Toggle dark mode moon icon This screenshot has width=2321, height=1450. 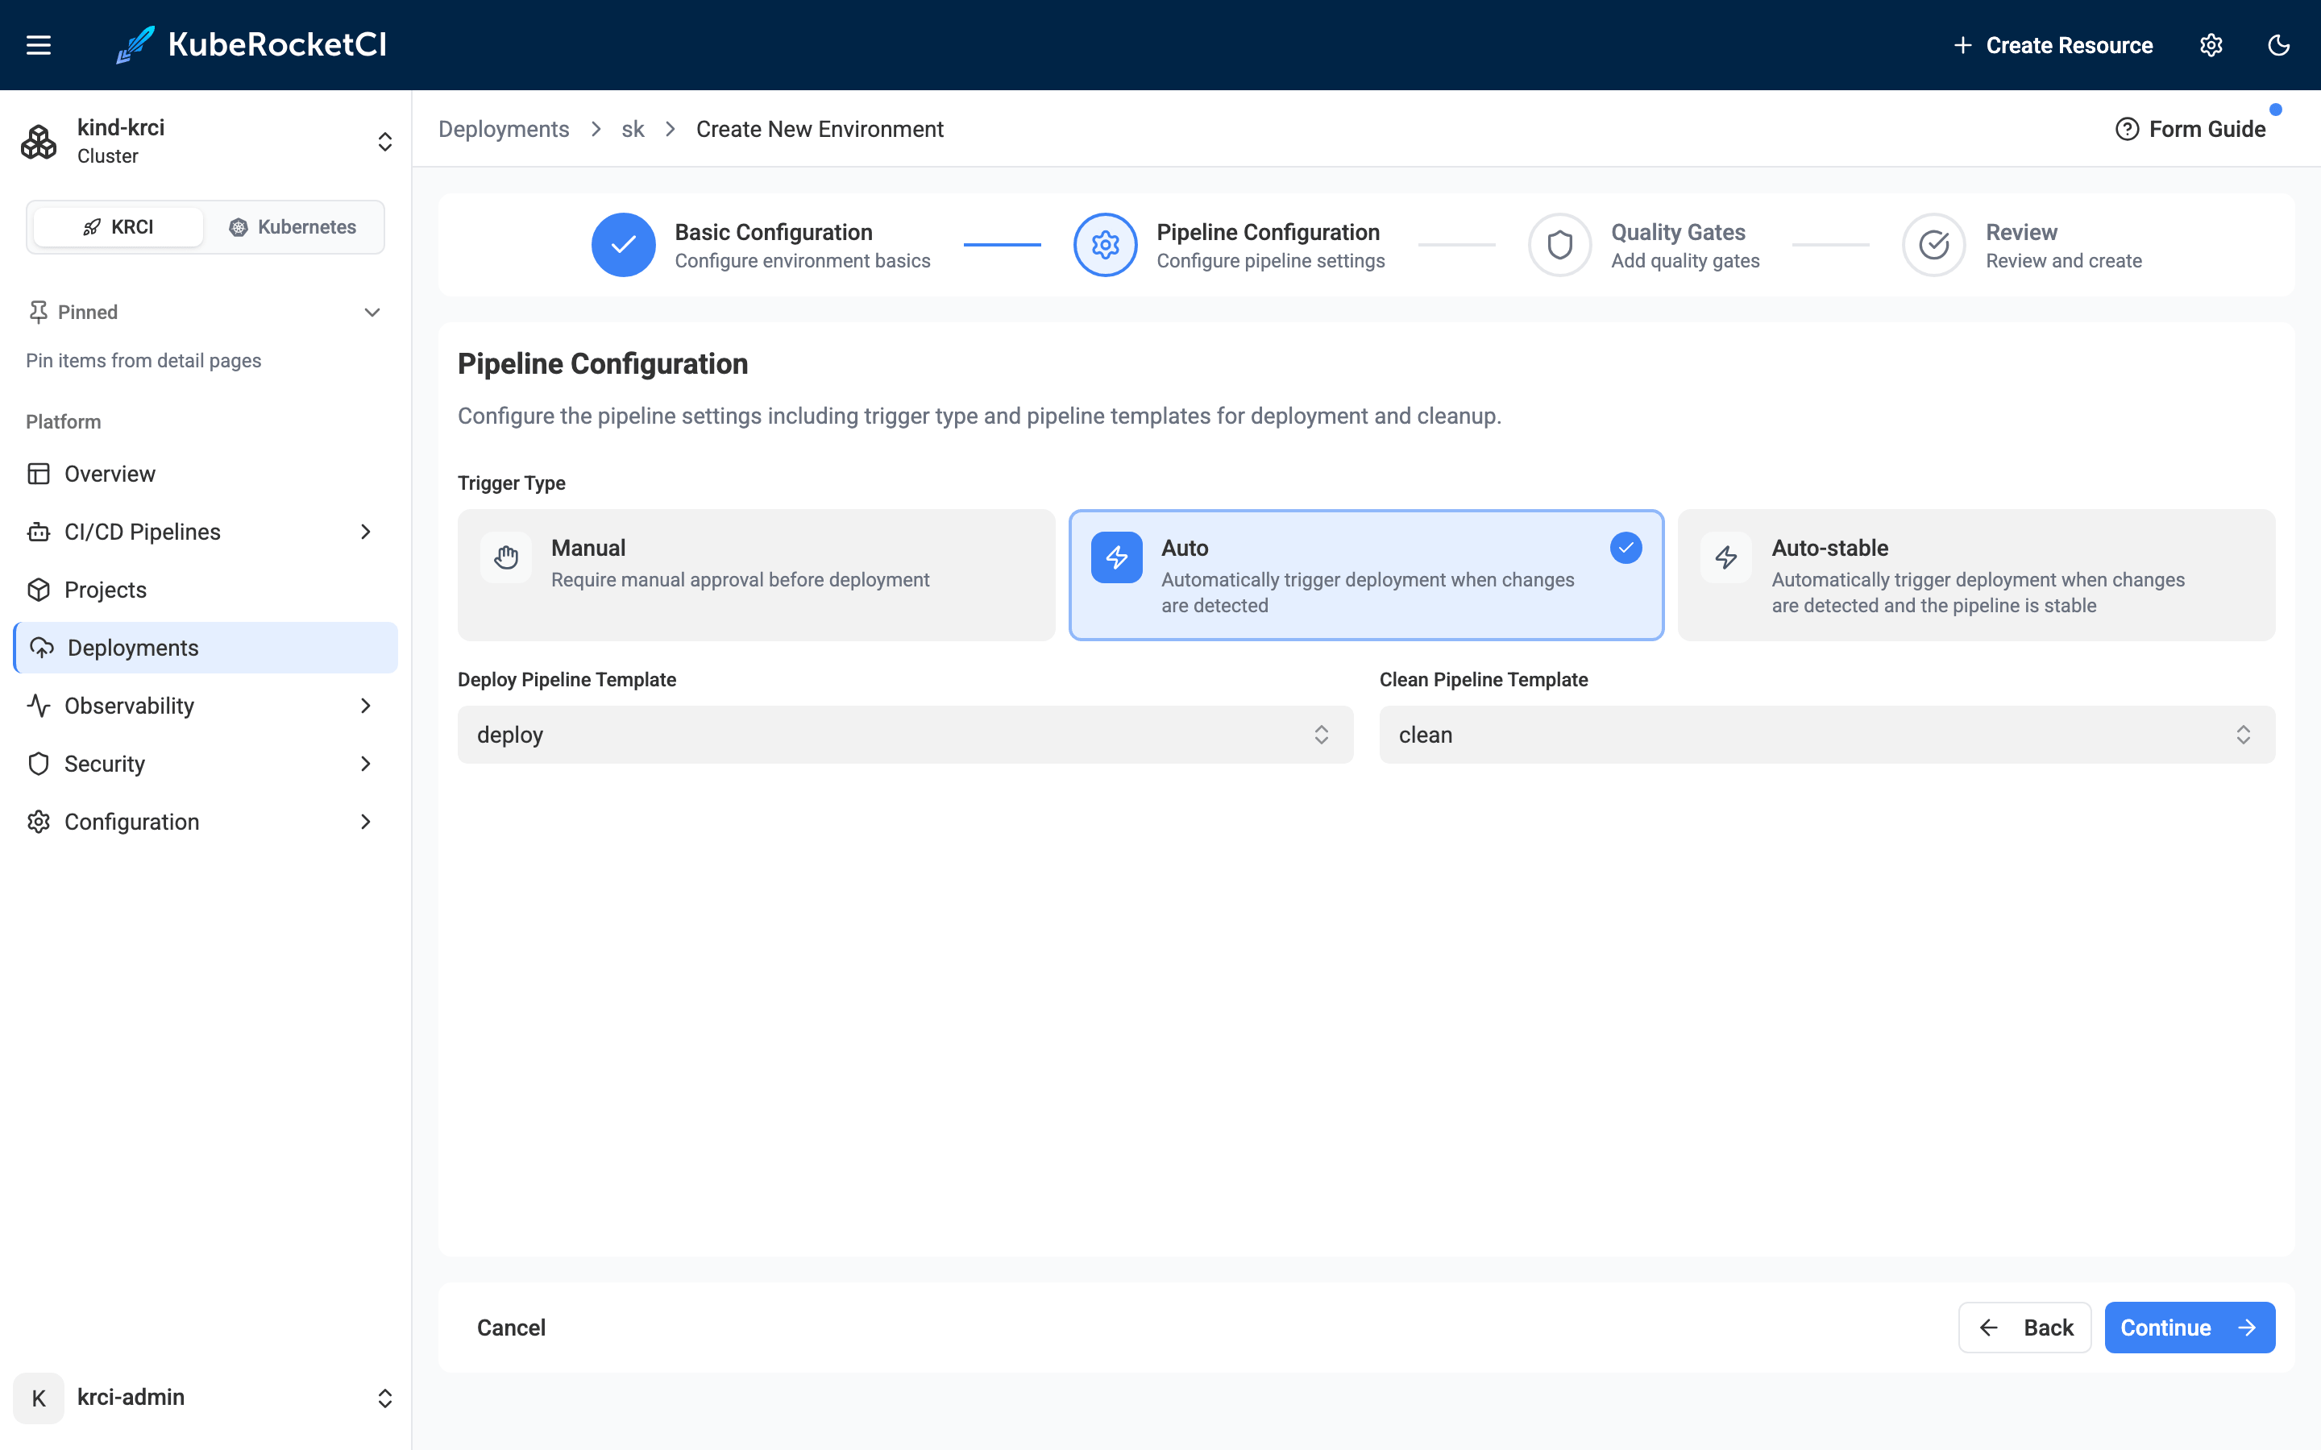point(2279,45)
